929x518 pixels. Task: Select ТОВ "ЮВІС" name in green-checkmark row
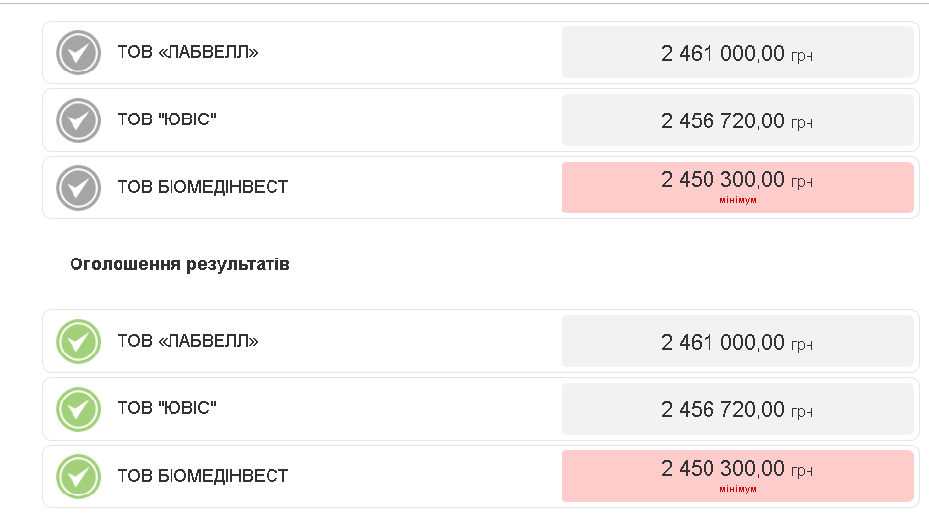(x=166, y=408)
